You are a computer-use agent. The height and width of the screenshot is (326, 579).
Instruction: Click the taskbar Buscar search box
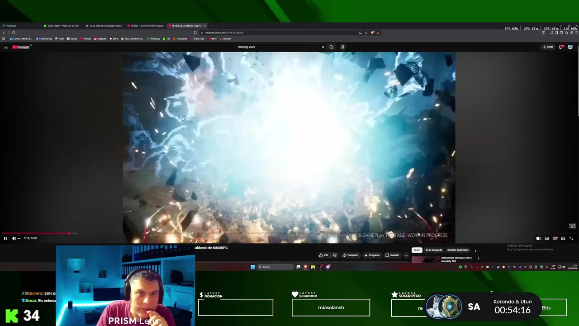tap(276, 267)
